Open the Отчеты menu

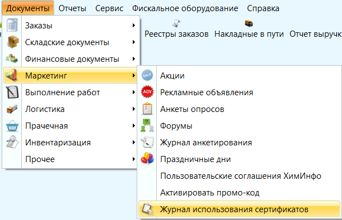[x=73, y=8]
